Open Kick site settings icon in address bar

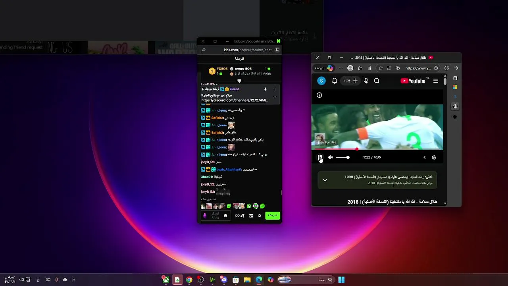(277, 50)
